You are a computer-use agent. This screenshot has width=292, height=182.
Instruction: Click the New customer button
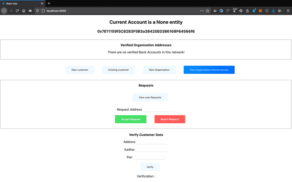[x=80, y=70]
